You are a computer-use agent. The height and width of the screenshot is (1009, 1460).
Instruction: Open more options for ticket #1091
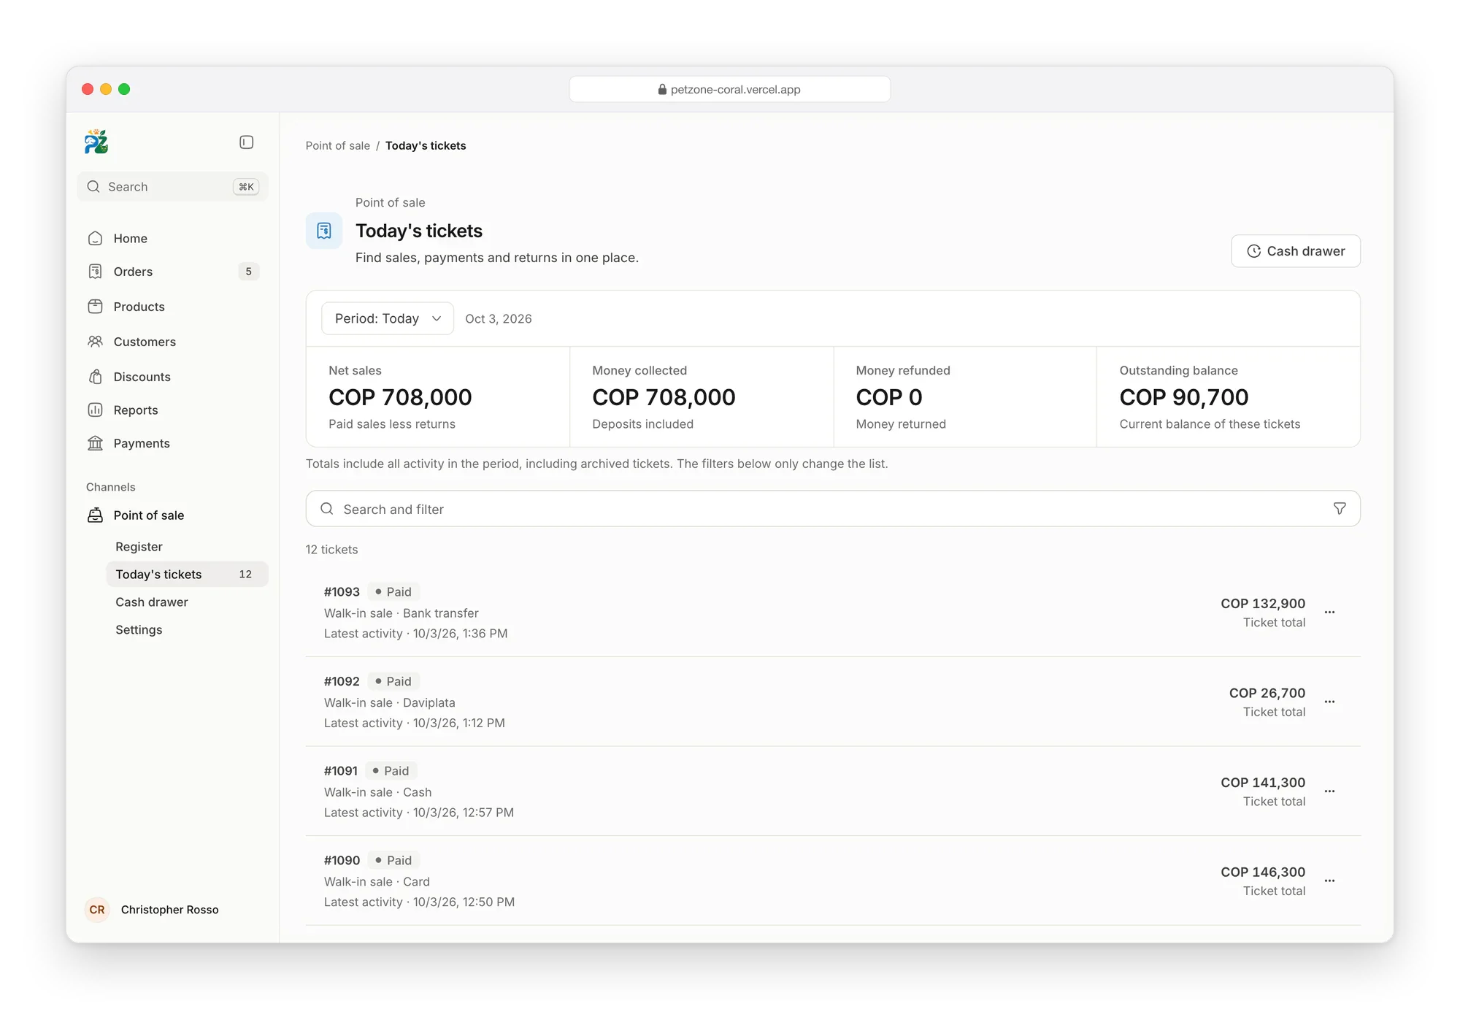pos(1330,791)
